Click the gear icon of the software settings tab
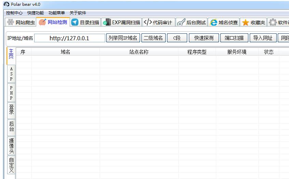 coord(273,23)
